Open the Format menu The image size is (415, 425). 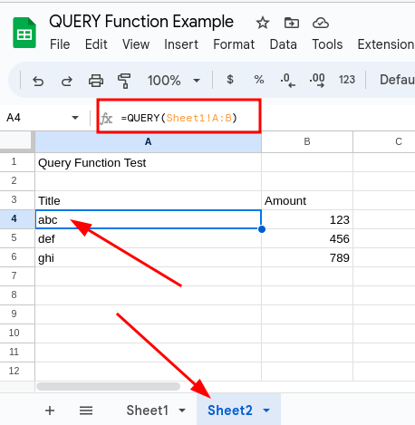[x=234, y=44]
